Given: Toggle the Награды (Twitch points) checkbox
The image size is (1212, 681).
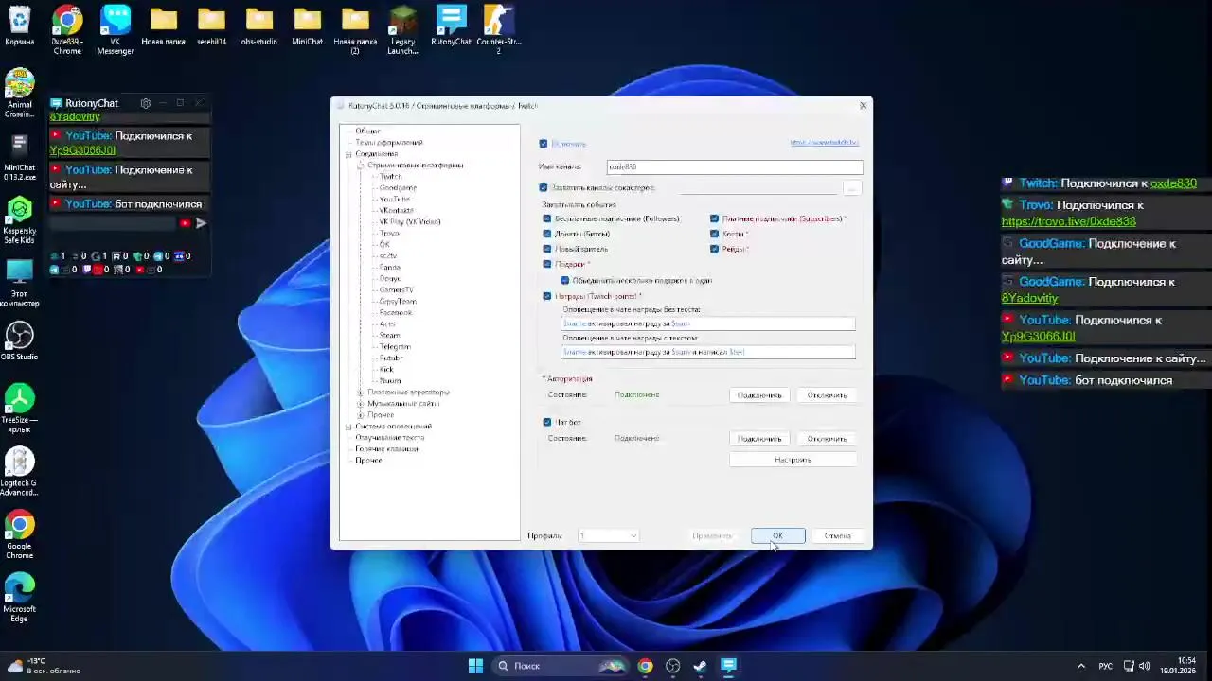Looking at the screenshot, I should pyautogui.click(x=546, y=297).
